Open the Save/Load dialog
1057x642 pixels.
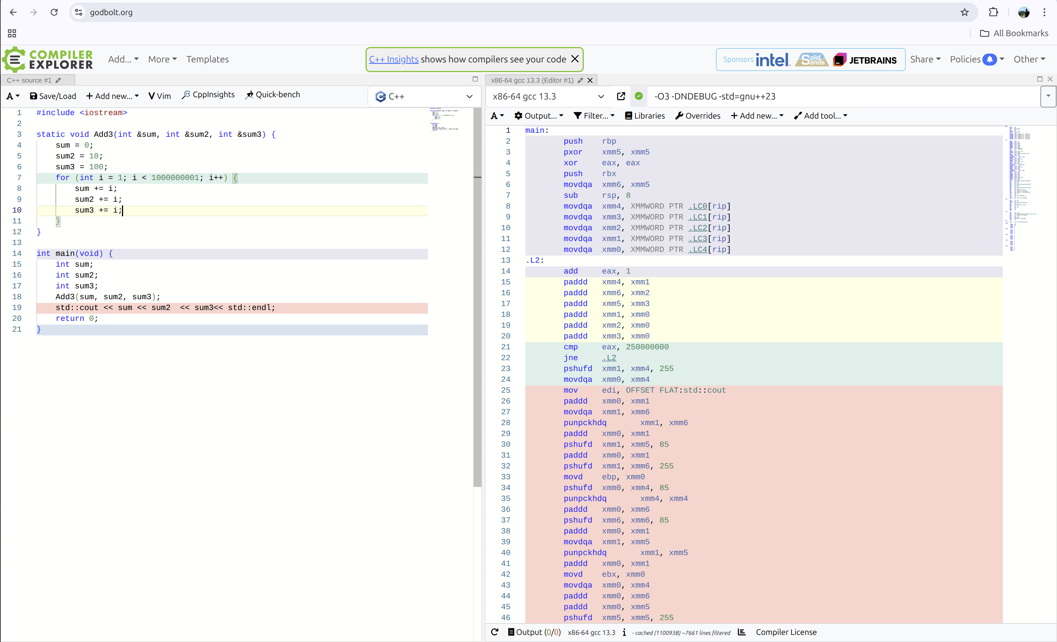[x=52, y=96]
